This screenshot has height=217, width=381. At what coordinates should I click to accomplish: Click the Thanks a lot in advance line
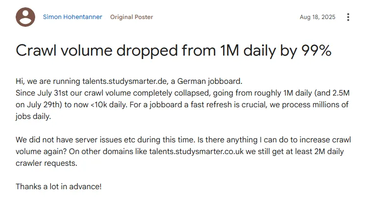(x=59, y=186)
